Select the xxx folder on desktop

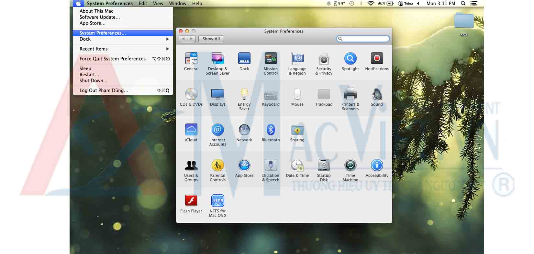[x=464, y=24]
